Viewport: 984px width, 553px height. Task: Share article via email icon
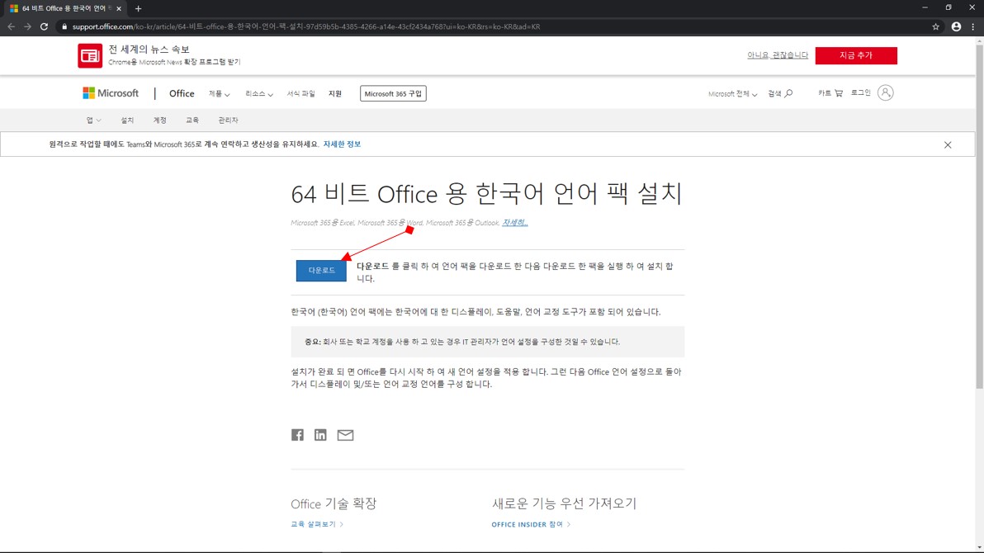345,435
